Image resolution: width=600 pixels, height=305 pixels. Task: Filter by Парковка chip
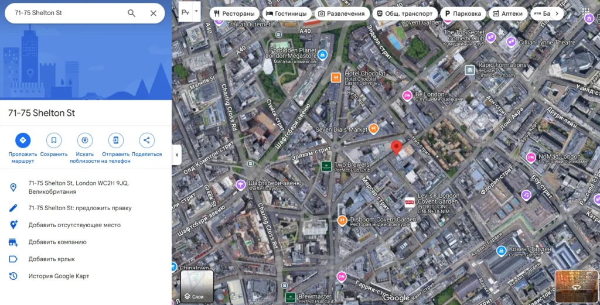462,13
